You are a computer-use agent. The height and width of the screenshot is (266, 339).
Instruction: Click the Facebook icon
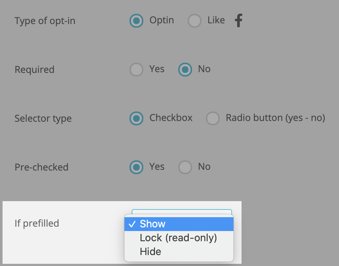click(x=238, y=21)
